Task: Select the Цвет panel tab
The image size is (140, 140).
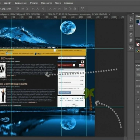Action: tap(138, 16)
